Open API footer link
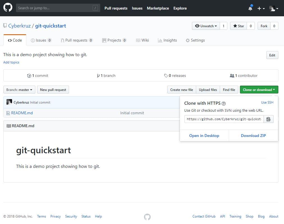 [223, 216]
